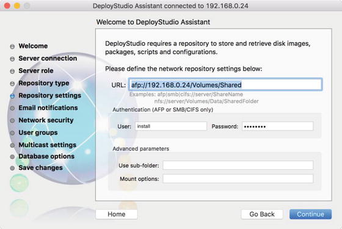Select the Repository type step
Image resolution: width=342 pixels, height=229 pixels.
44,83
